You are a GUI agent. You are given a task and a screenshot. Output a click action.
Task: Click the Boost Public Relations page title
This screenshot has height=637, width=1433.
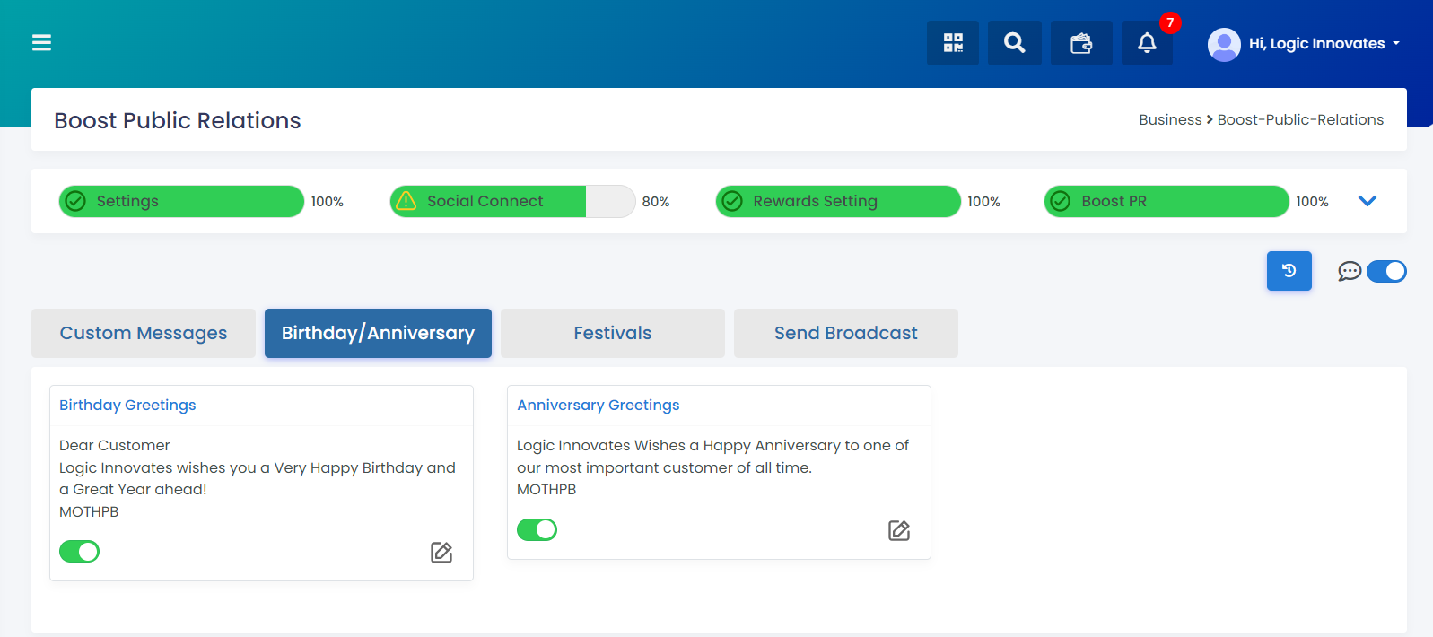pos(178,120)
